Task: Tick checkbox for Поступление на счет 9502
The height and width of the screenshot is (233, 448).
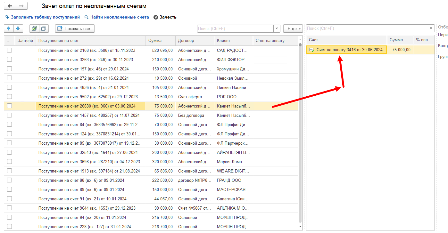Action: [10, 97]
